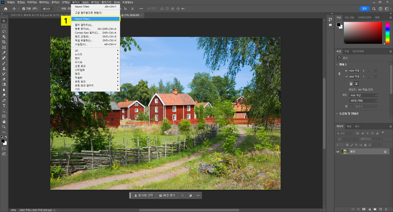This screenshot has height=212, width=393.
Task: Click the landscape orientation button
Action: [356, 84]
